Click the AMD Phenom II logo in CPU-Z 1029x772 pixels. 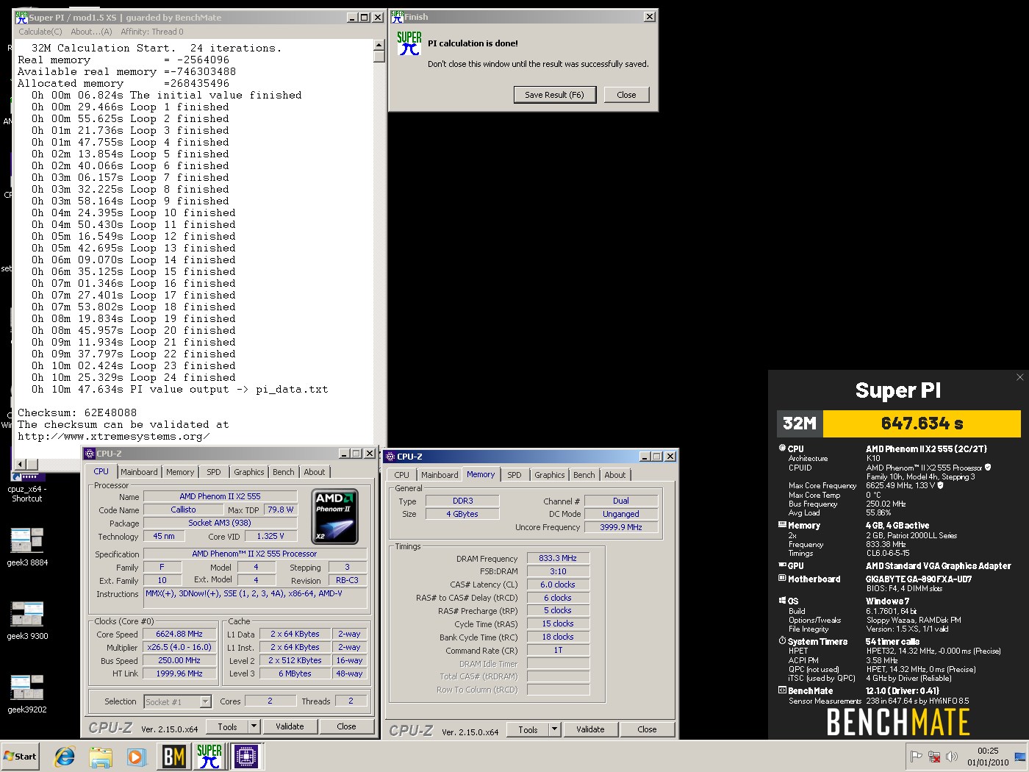click(x=335, y=517)
